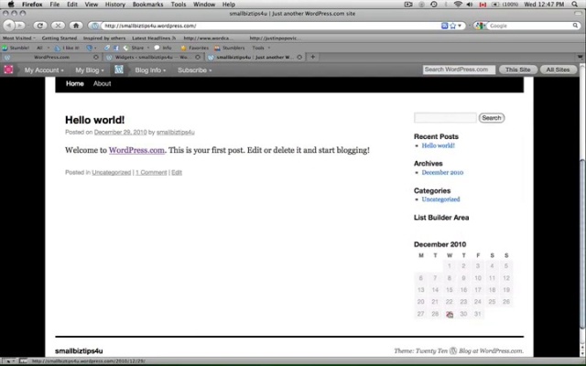
Task: Go back with the browser Back arrow
Action: (8, 26)
